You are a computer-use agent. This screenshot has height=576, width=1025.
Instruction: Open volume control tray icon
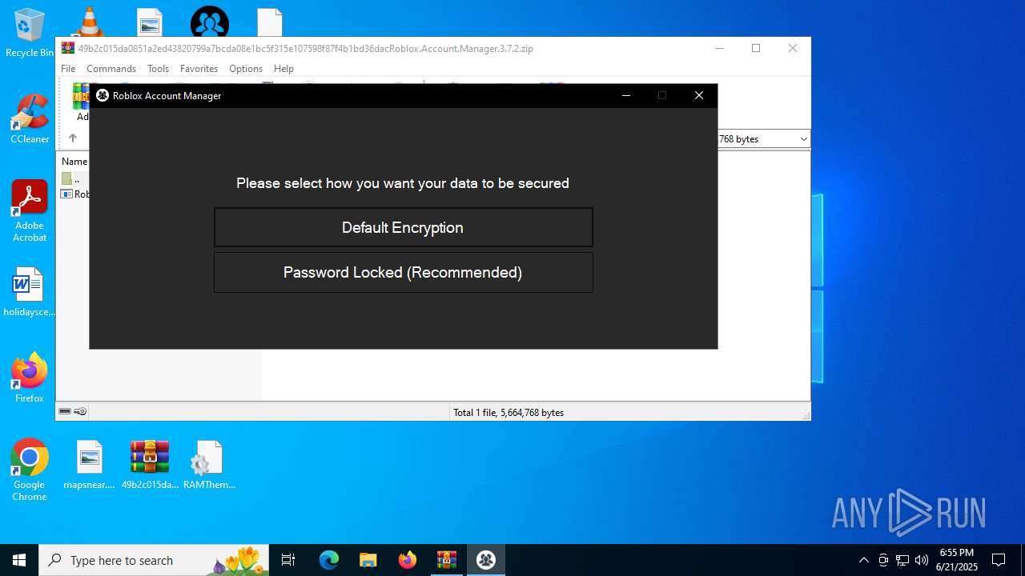(922, 560)
